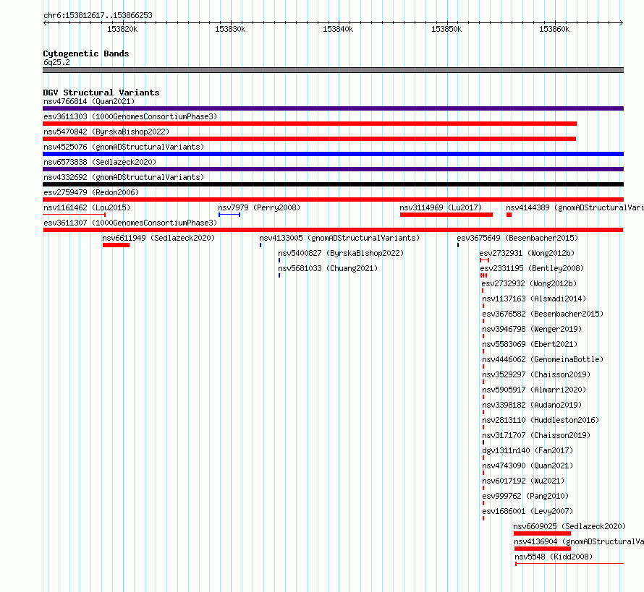The height and width of the screenshot is (592, 644).
Task: Click nsv5905917 (Almarri2020) label
Action: click(534, 390)
